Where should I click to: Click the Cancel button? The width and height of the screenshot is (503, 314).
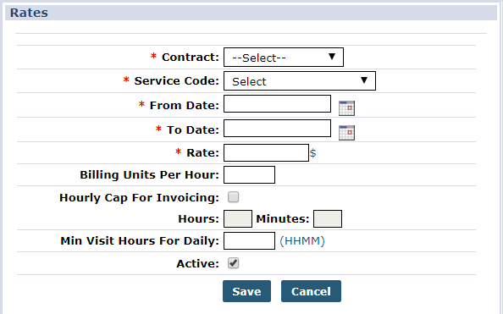[311, 291]
